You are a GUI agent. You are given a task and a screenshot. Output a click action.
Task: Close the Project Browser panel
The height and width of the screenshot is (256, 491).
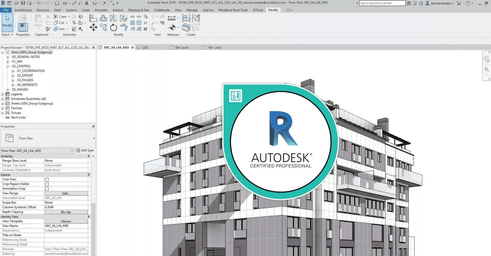pos(94,47)
